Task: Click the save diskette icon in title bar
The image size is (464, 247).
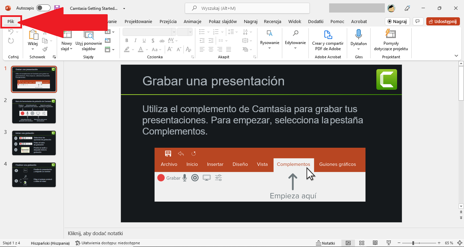Action: tap(57, 8)
